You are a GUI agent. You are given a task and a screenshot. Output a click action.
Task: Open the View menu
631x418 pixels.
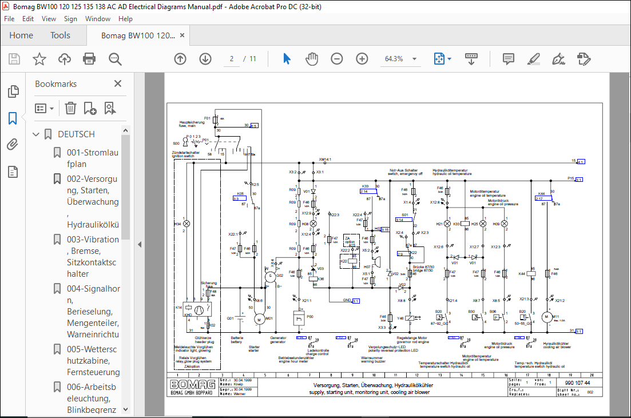pyautogui.click(x=49, y=18)
